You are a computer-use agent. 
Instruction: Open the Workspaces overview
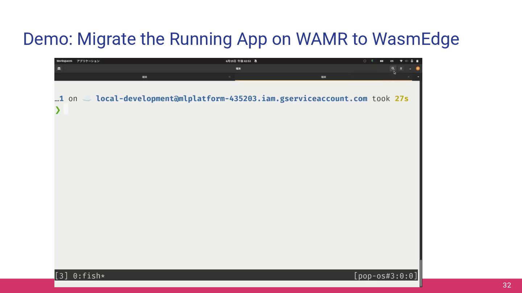(65, 61)
